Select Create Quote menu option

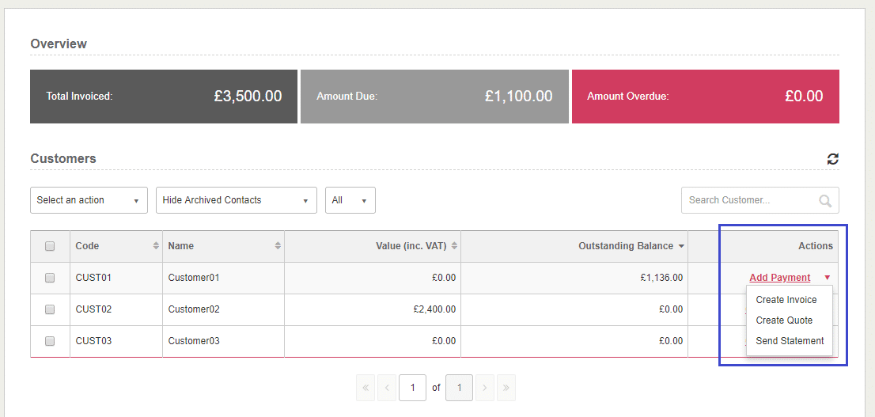pos(783,320)
